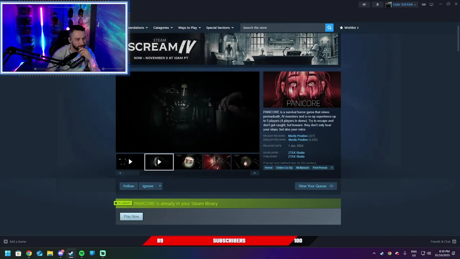The image size is (460, 259).
Task: Click View Your Queue button
Action: tap(316, 186)
